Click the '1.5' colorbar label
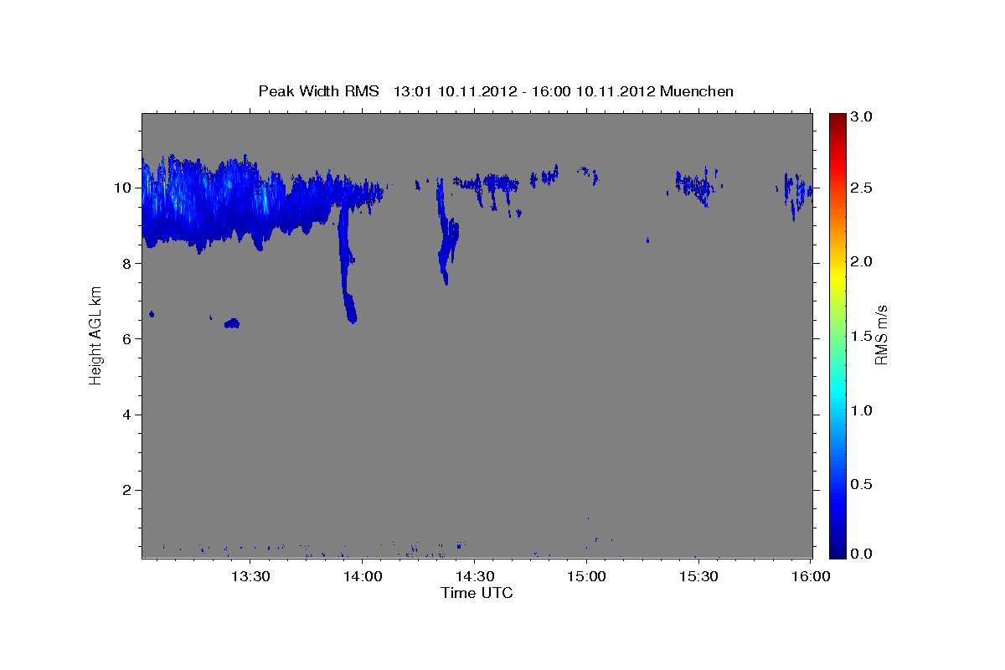Viewport: 1005px width, 670px height. (863, 336)
